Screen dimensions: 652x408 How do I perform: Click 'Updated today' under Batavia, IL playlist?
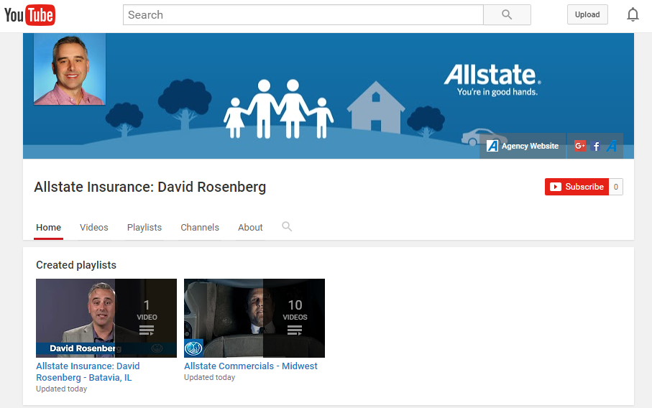62,389
